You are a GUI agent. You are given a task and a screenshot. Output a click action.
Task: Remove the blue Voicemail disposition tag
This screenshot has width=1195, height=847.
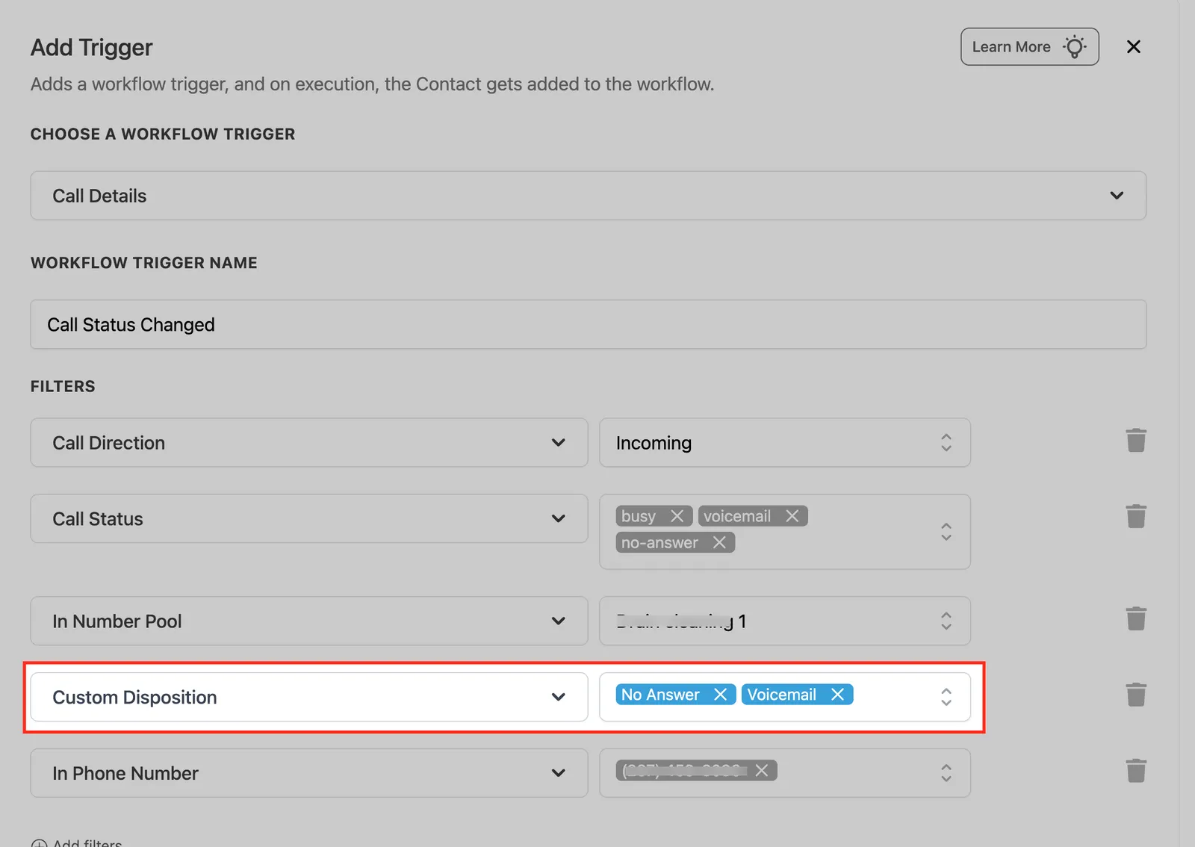click(837, 695)
